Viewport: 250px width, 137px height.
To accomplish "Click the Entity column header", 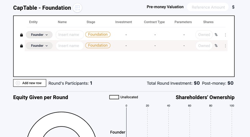I will coord(33,22).
